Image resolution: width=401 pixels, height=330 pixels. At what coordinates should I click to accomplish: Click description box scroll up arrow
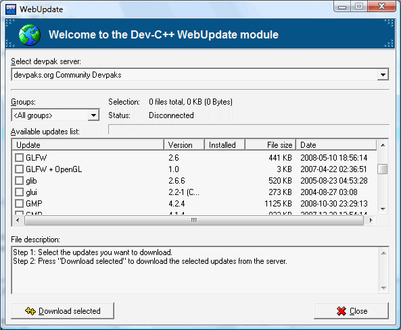(x=383, y=253)
